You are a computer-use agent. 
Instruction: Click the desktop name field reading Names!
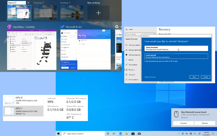point(17,3)
